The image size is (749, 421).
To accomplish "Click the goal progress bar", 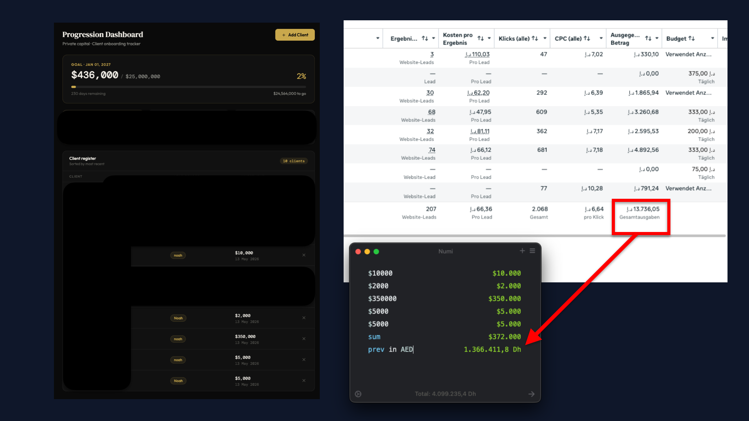I will pos(188,87).
